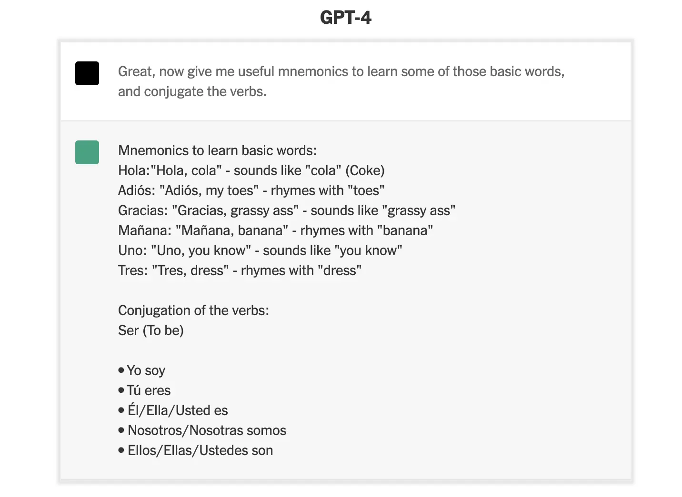Click the bullet dot before 'Yo soy'

[121, 370]
